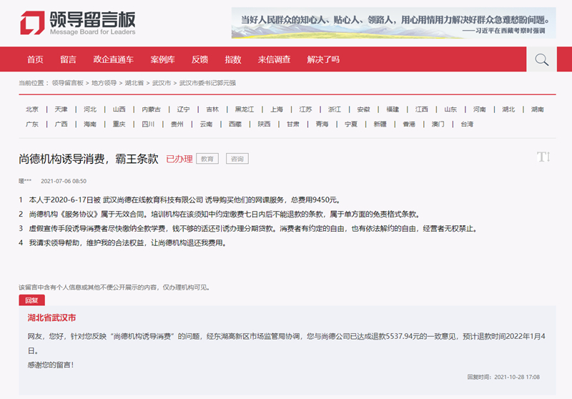Select 北京 from the province list
572x399 pixels.
(32, 109)
